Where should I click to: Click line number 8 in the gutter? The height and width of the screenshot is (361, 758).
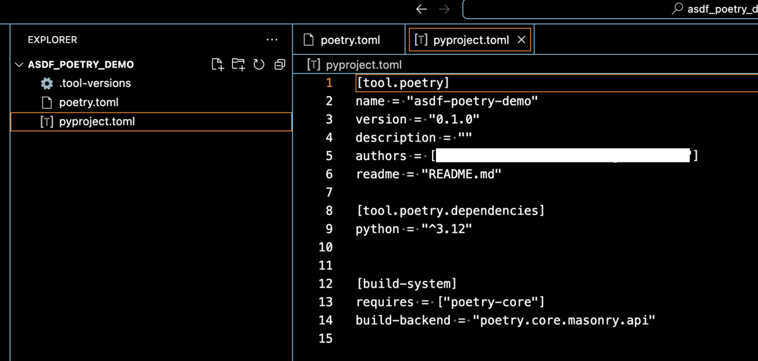pyautogui.click(x=329, y=211)
